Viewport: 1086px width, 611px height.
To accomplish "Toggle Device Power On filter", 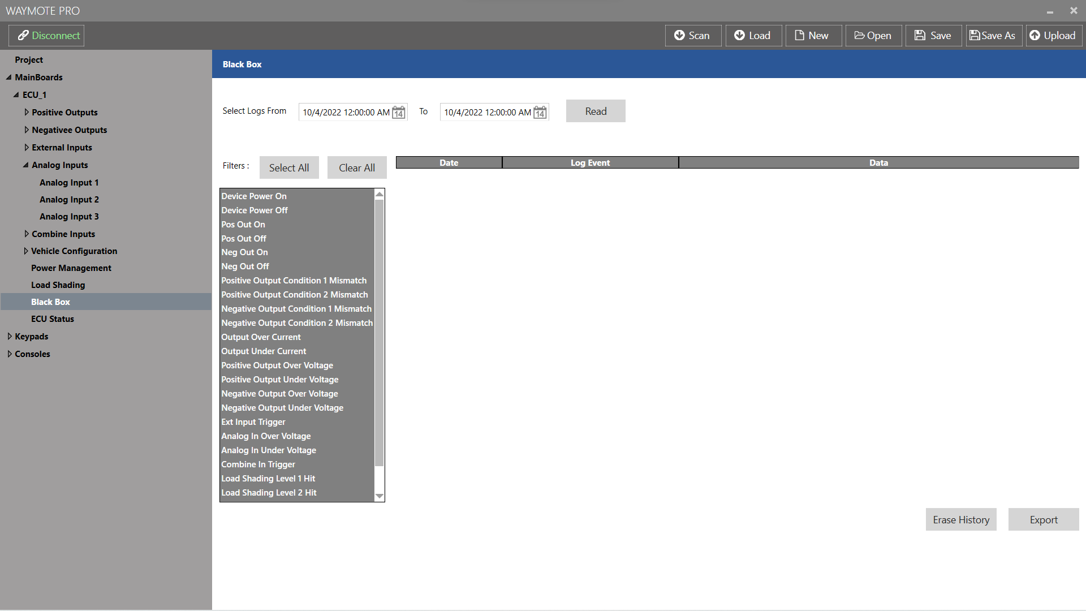I will pos(254,196).
